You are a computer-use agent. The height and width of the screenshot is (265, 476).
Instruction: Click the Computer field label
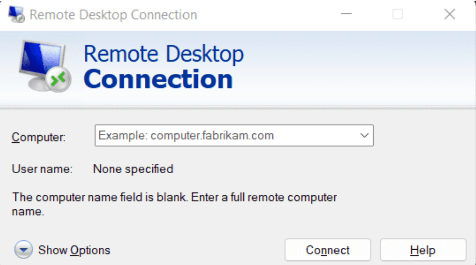tap(38, 137)
